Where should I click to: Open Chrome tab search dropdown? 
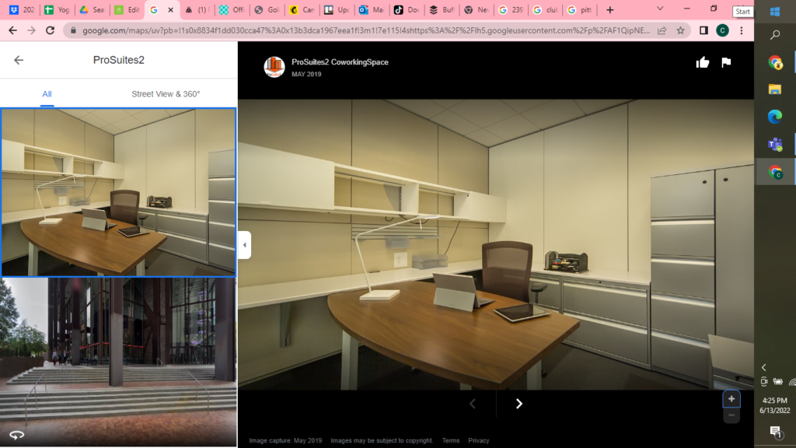(x=660, y=9)
